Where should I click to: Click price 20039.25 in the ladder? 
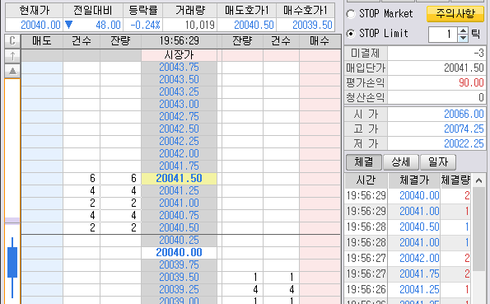179,290
